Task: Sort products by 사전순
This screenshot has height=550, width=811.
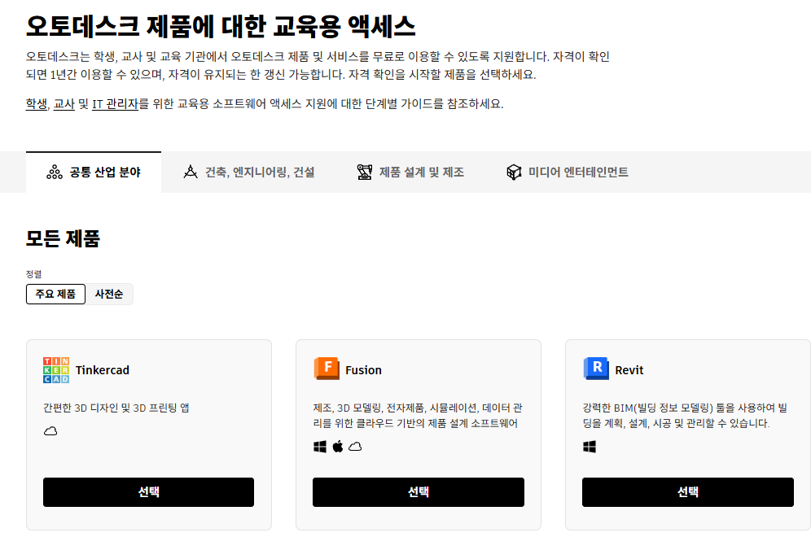Action: point(109,295)
